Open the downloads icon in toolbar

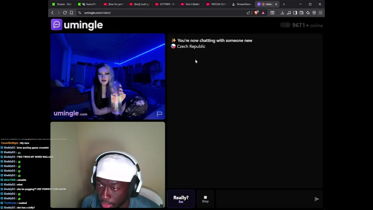(x=282, y=13)
